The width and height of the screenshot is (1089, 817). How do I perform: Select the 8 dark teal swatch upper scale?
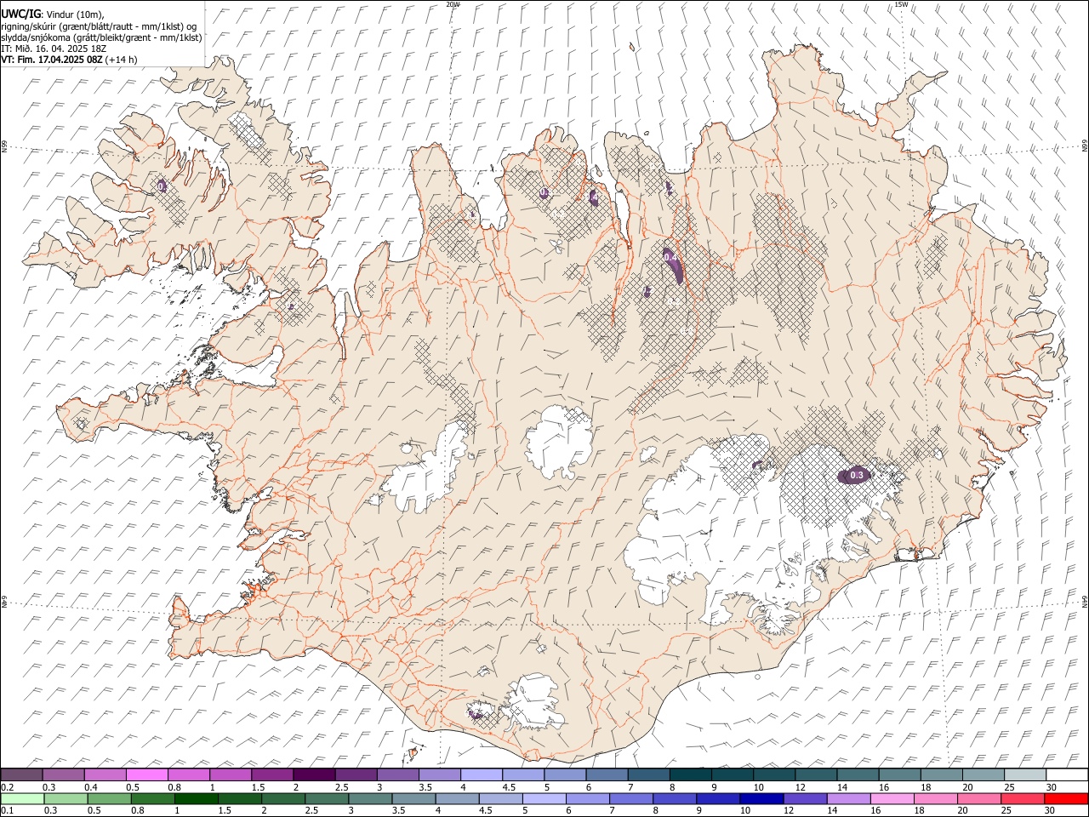pos(691,774)
